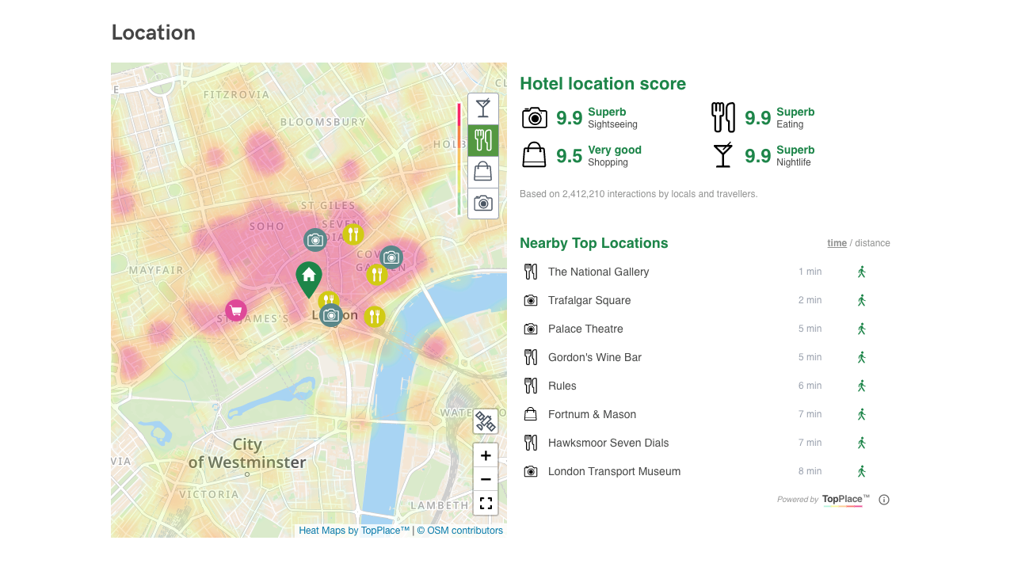Select the pink shopping cart marker near St James's
The height and width of the screenshot is (567, 1014).
pos(236,310)
